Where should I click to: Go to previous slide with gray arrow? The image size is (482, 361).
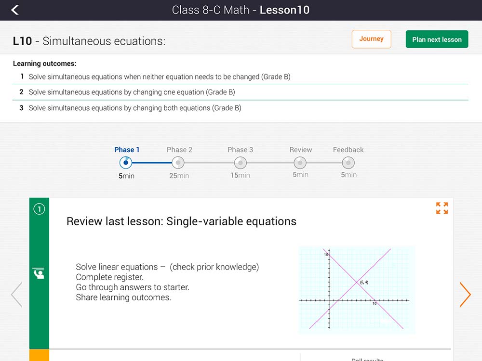click(x=17, y=295)
